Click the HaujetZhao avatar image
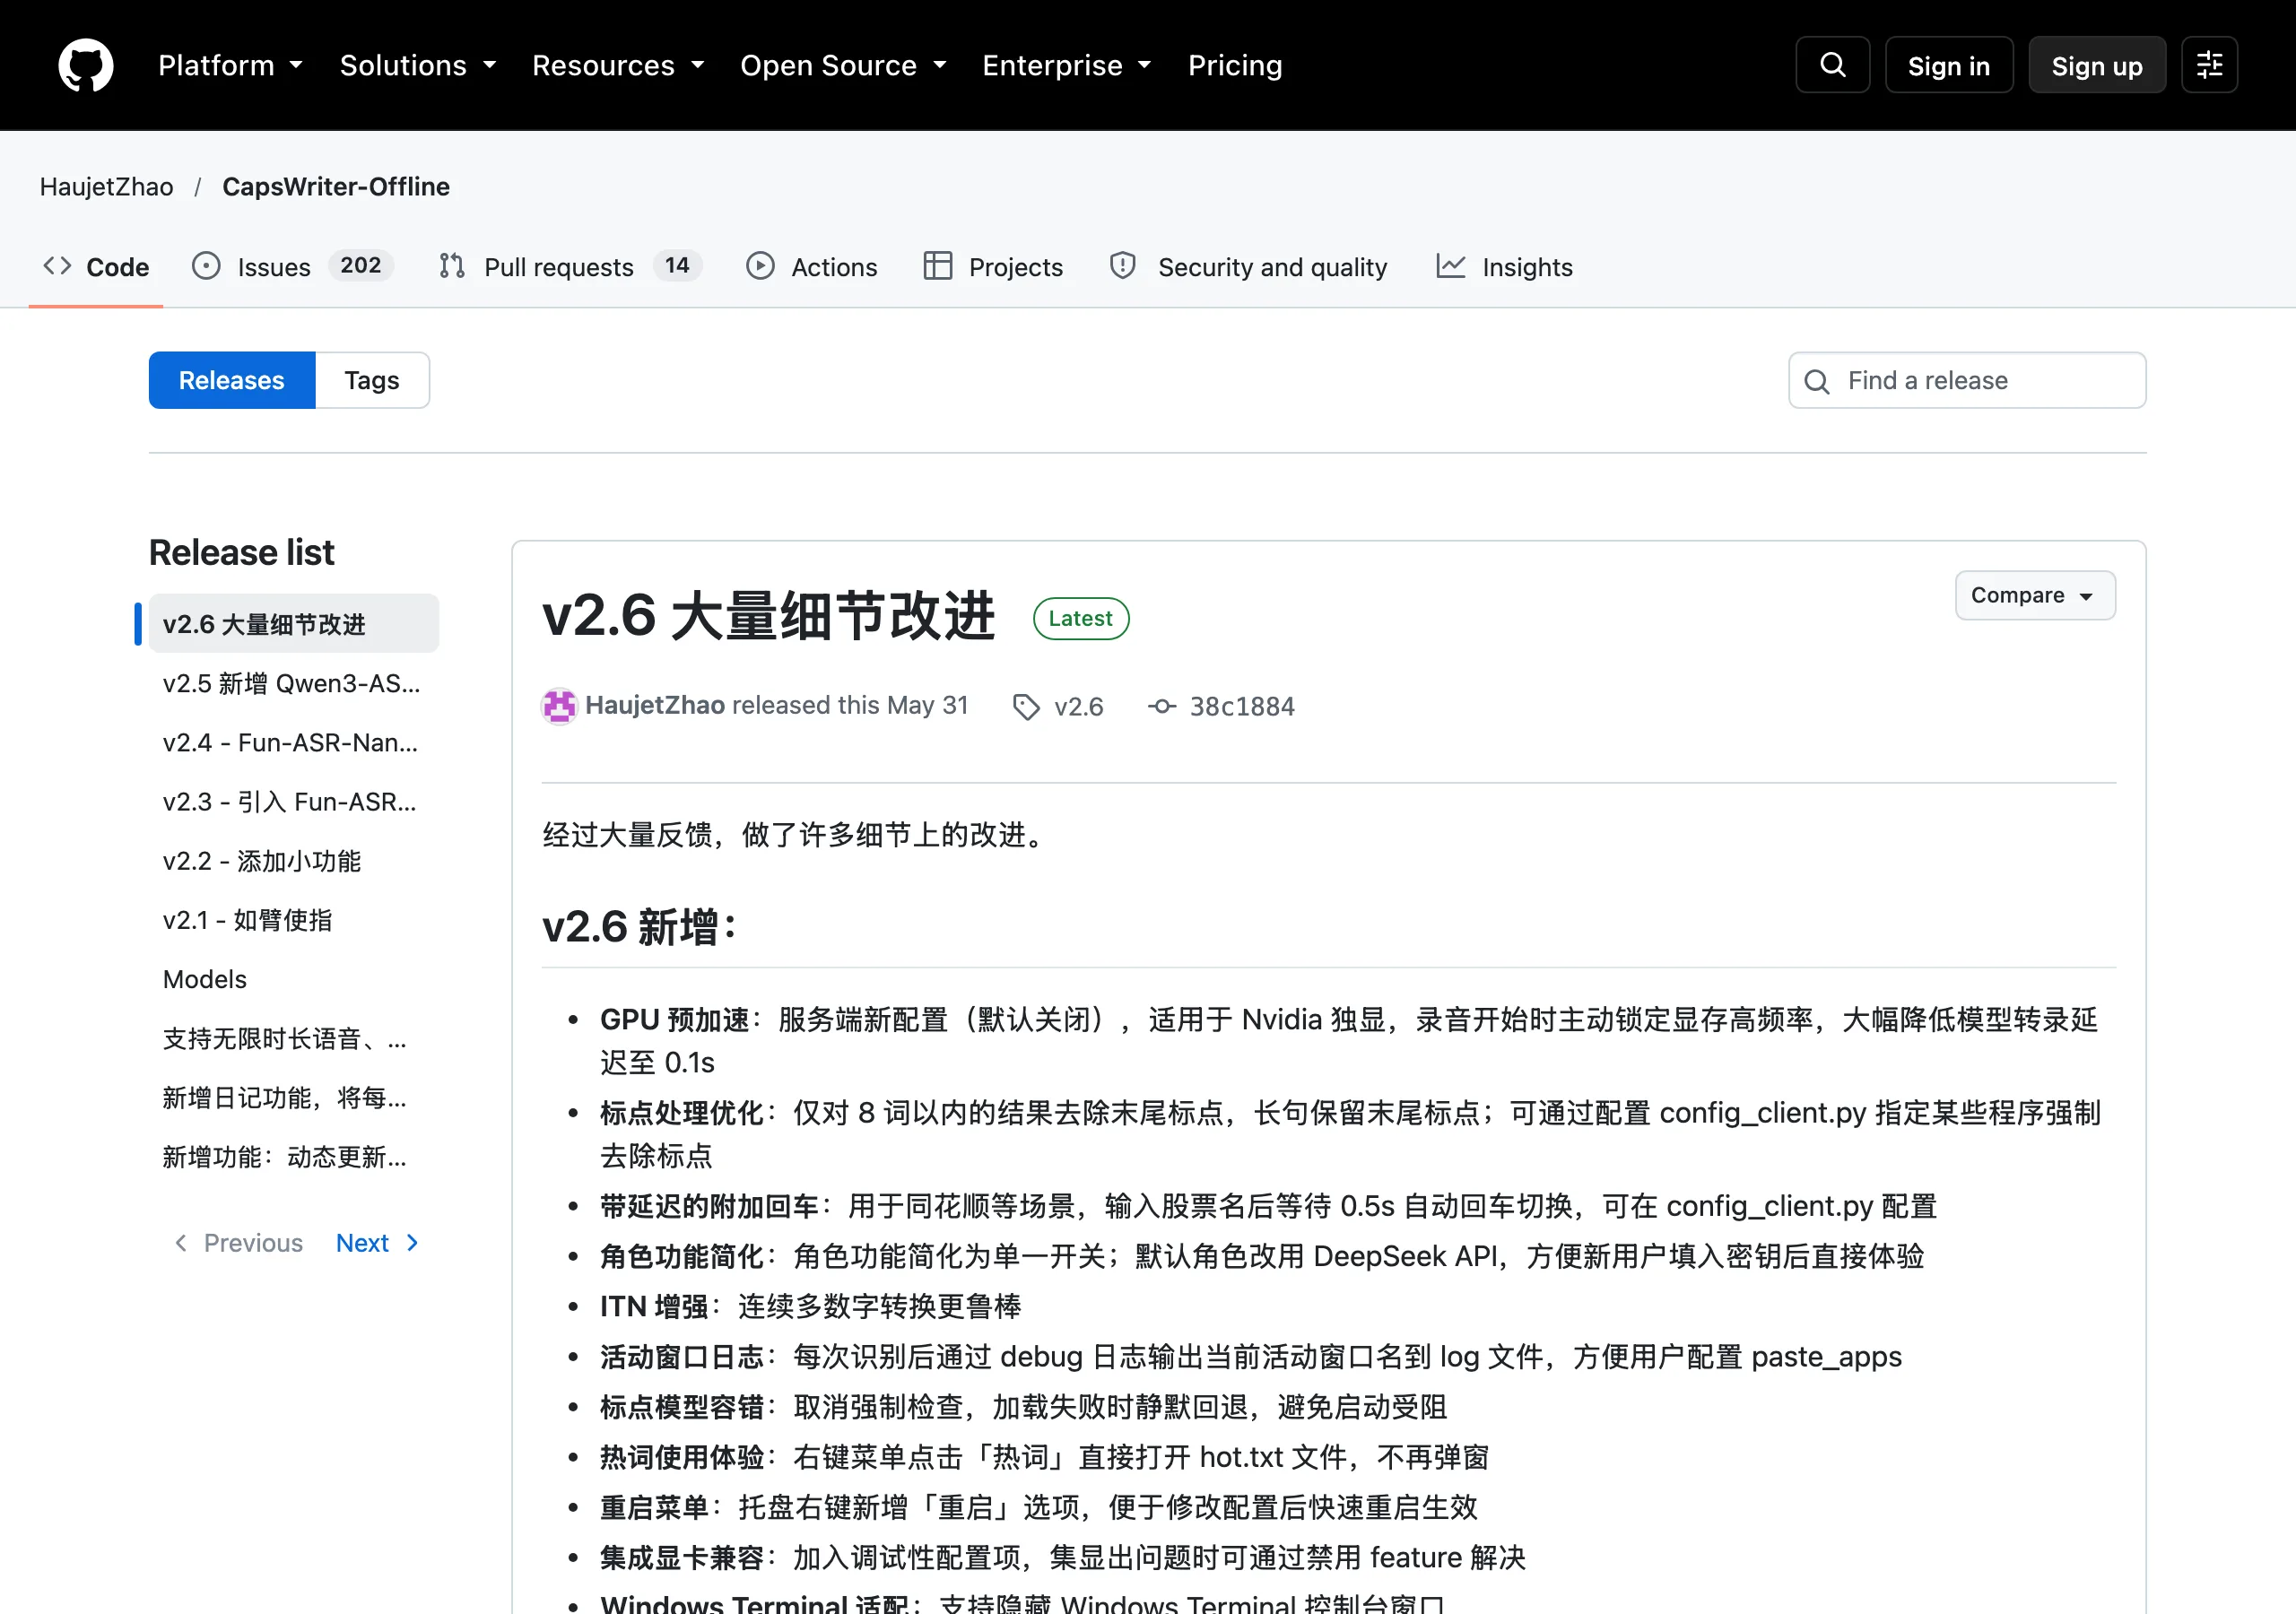The image size is (2296, 1614). coord(559,706)
